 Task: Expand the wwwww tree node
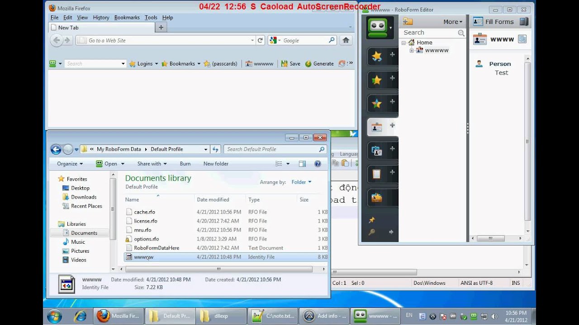pyautogui.click(x=412, y=51)
